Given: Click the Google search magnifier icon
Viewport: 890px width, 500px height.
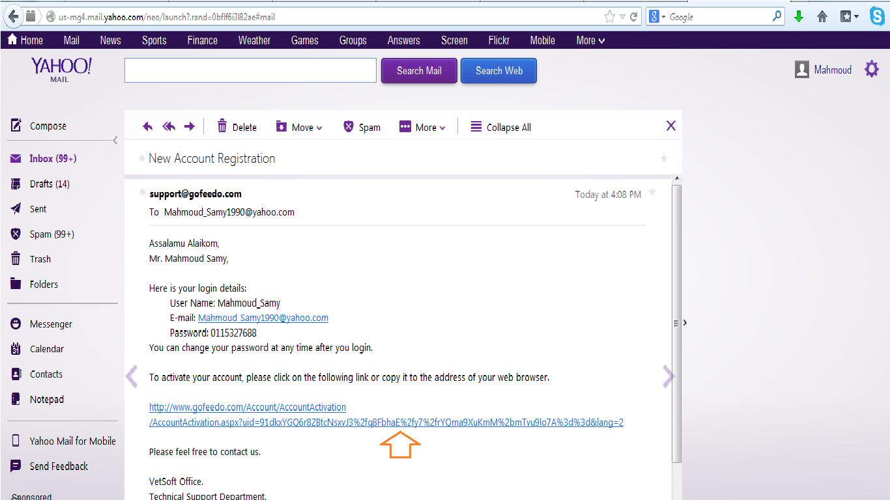Looking at the screenshot, I should point(777,16).
